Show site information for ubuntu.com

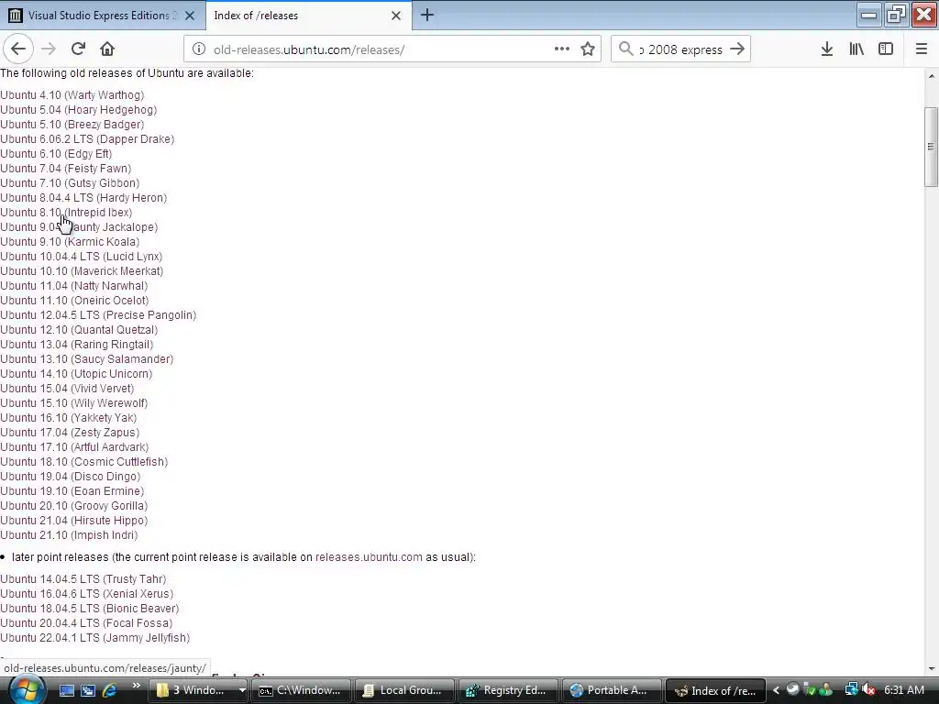point(198,49)
